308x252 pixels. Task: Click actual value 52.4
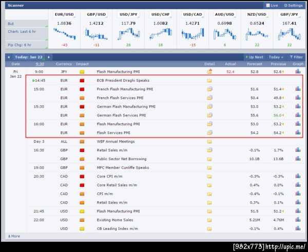pyautogui.click(x=230, y=72)
